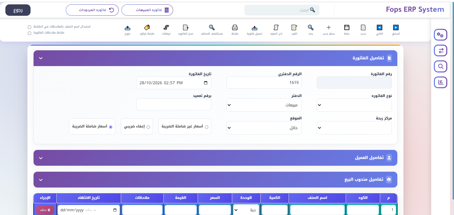Select 'أسعار شاملة الضريبة' radio option
This screenshot has width=454, height=215.
pos(111,127)
